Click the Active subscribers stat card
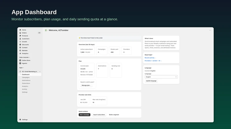This screenshot has width=231, height=129. pyautogui.click(x=87, y=51)
